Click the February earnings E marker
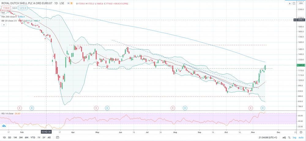 (x=20, y=108)
